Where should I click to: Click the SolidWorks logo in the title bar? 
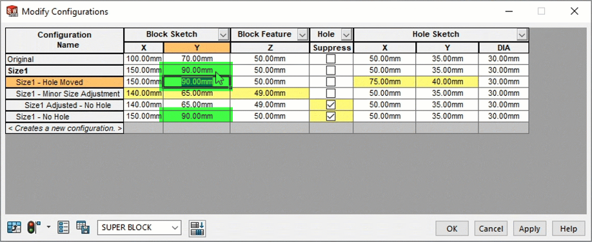[12, 12]
